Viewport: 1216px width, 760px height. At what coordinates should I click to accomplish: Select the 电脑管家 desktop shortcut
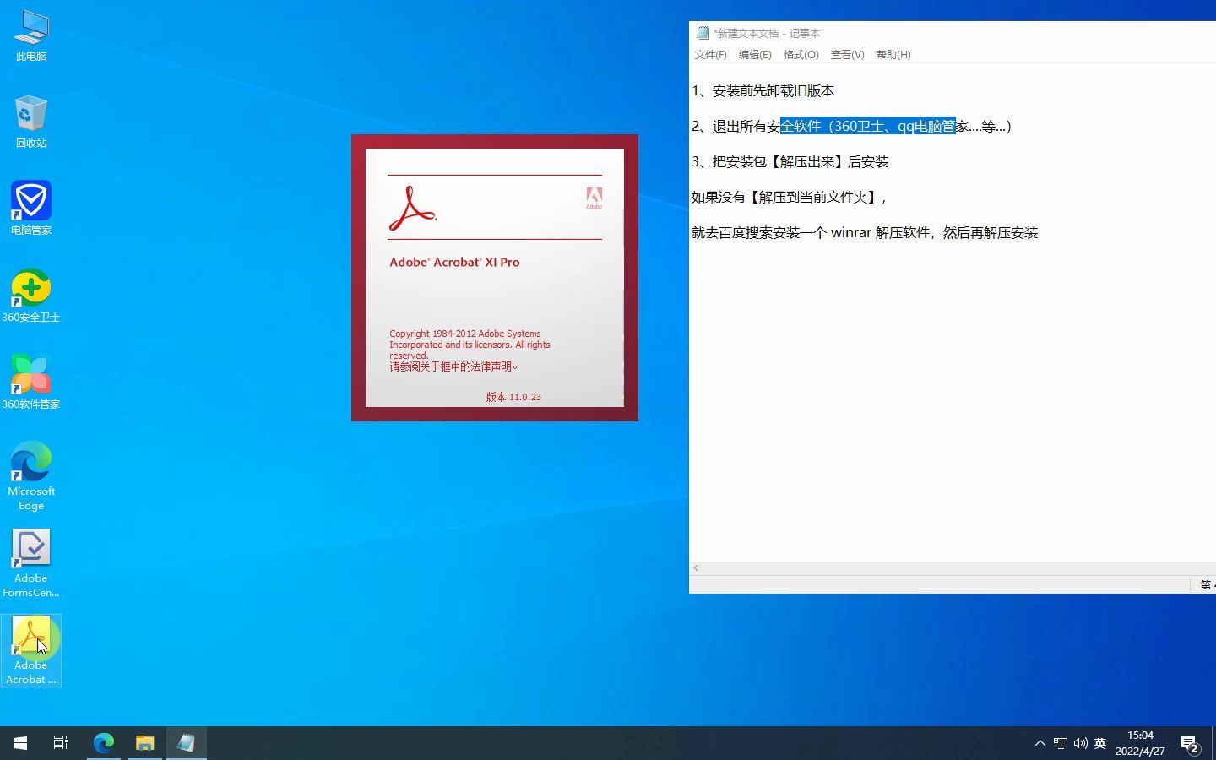(31, 209)
